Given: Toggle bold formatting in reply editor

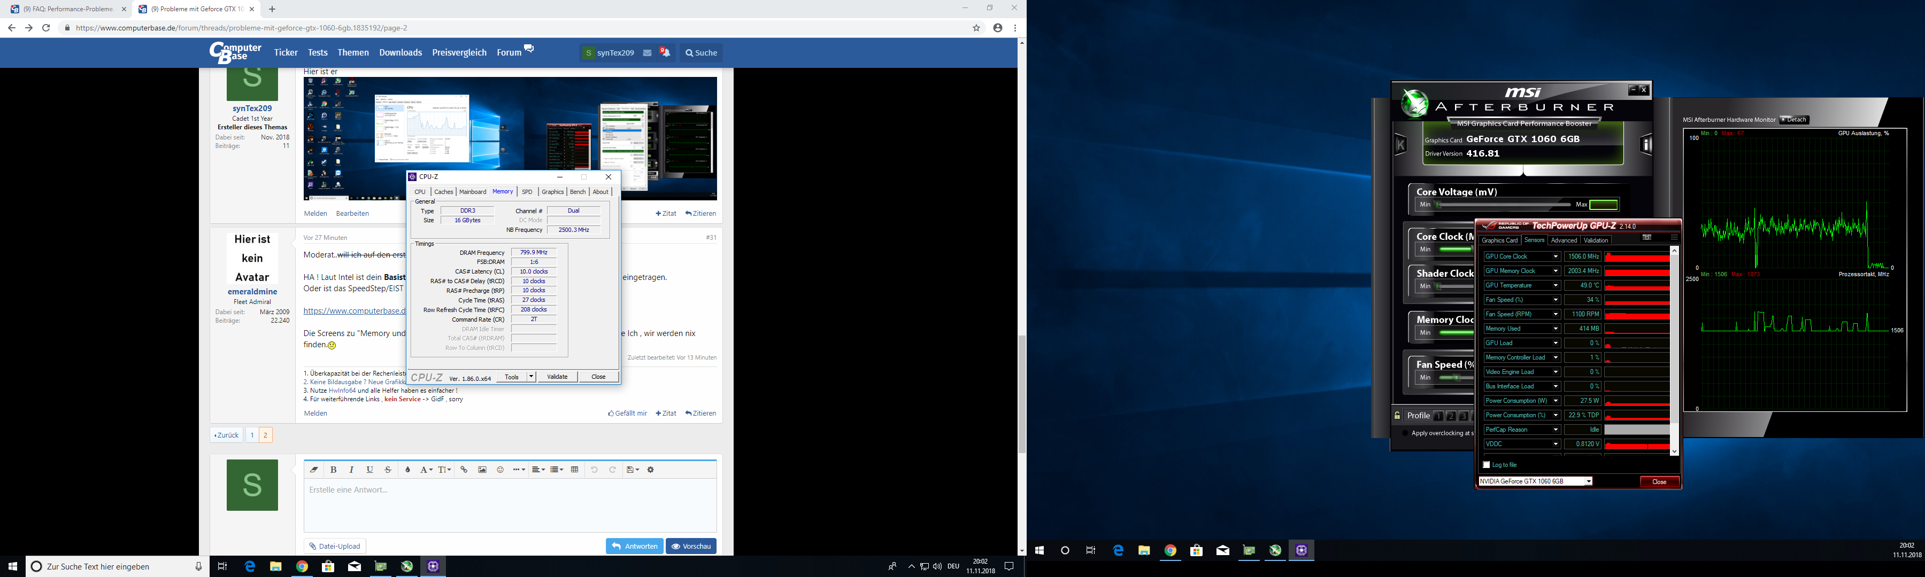Looking at the screenshot, I should pyautogui.click(x=333, y=470).
